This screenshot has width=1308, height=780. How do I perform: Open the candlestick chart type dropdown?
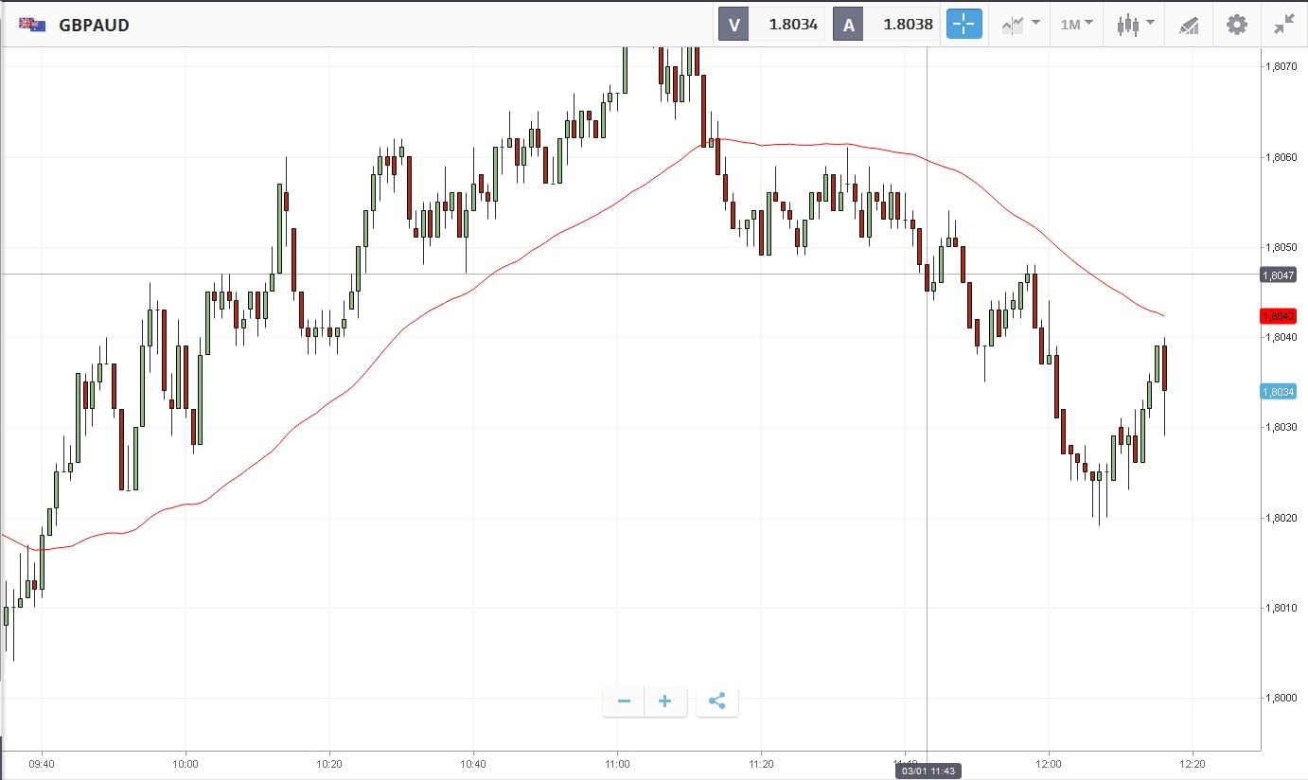pos(1135,25)
